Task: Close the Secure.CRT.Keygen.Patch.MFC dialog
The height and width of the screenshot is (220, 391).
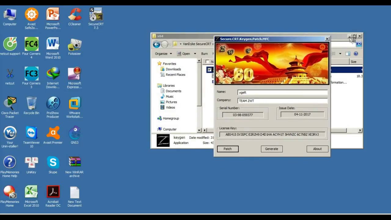Action: point(327,39)
